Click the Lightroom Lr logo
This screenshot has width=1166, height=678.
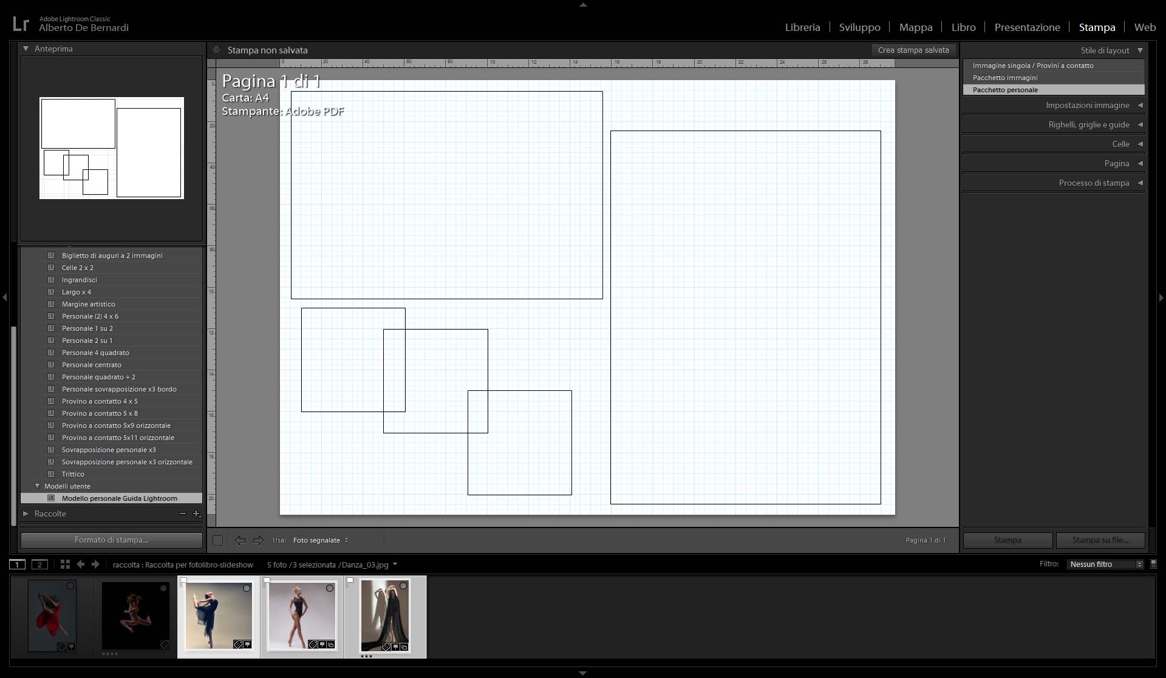click(x=21, y=24)
